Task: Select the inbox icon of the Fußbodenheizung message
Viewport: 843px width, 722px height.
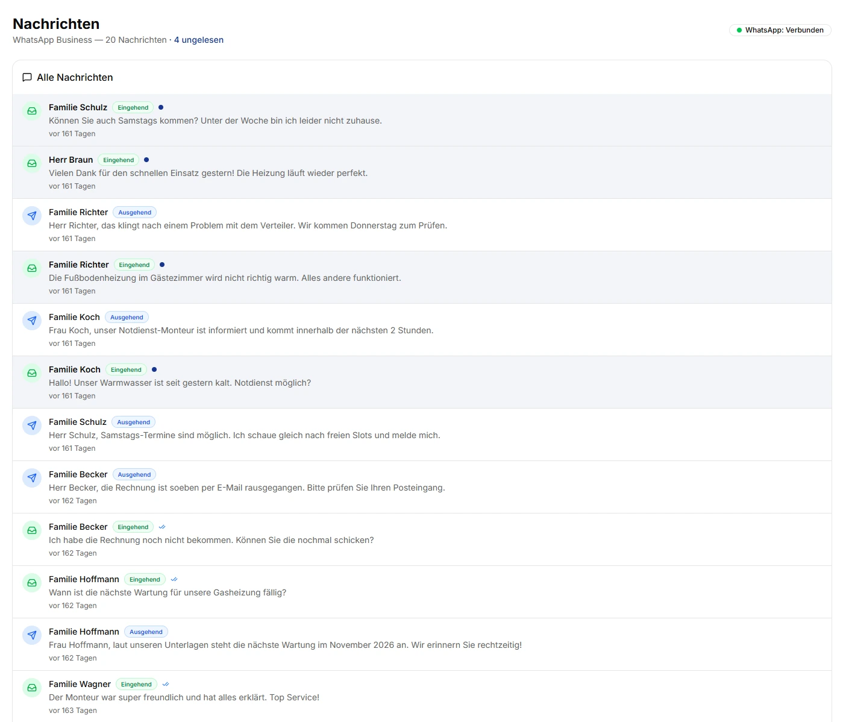Action: [32, 268]
